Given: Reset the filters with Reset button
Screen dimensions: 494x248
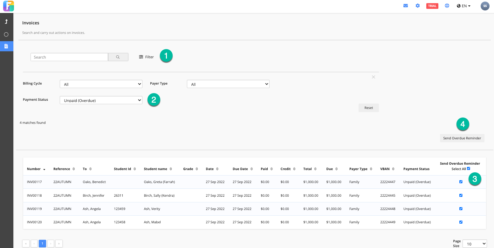Looking at the screenshot, I should (x=368, y=108).
